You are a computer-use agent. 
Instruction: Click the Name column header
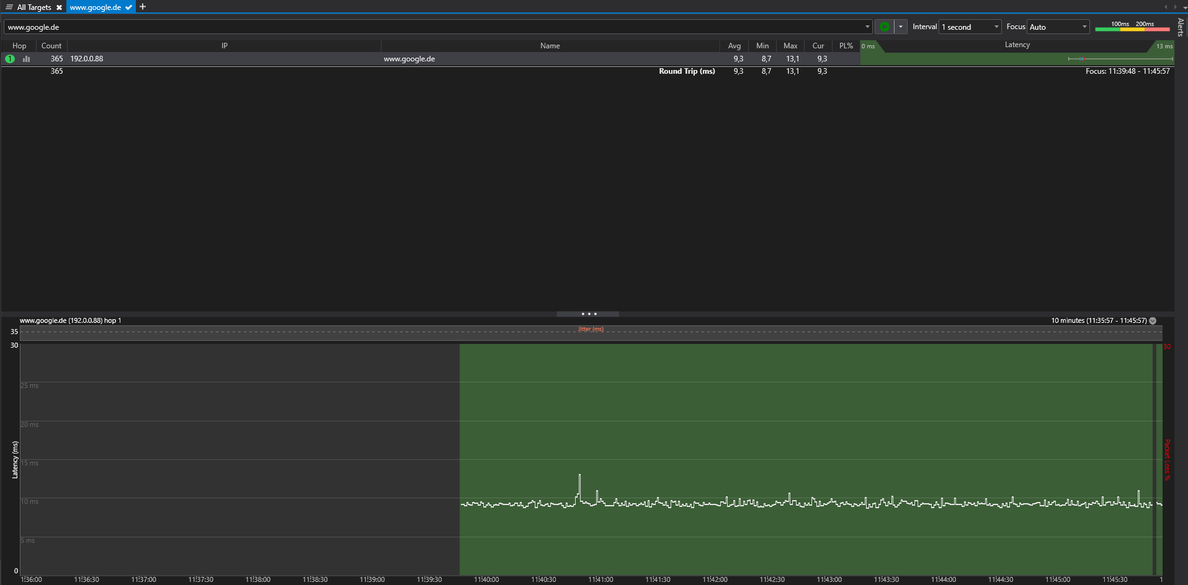pos(550,46)
